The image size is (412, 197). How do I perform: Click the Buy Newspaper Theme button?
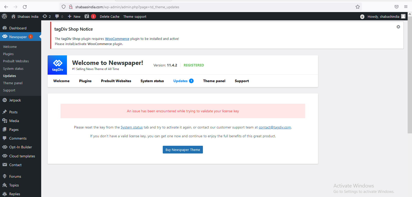tap(183, 150)
